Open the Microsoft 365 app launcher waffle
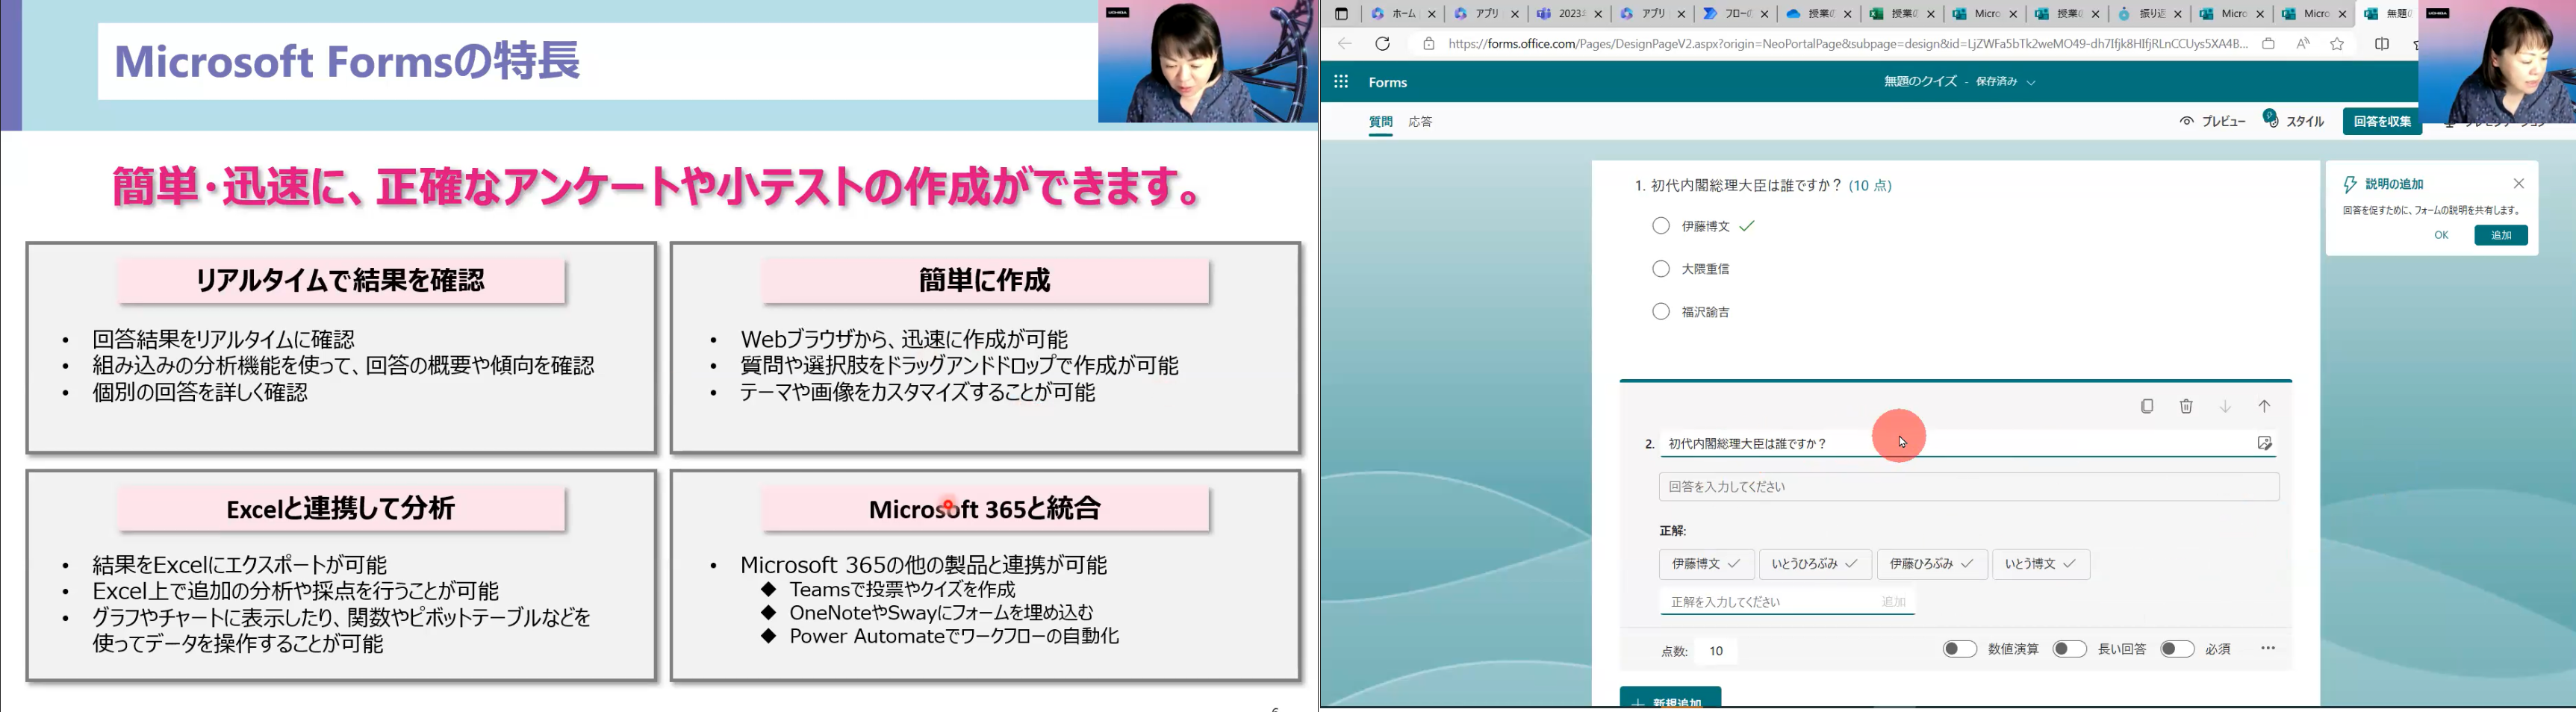The height and width of the screenshot is (712, 2576). click(1341, 82)
